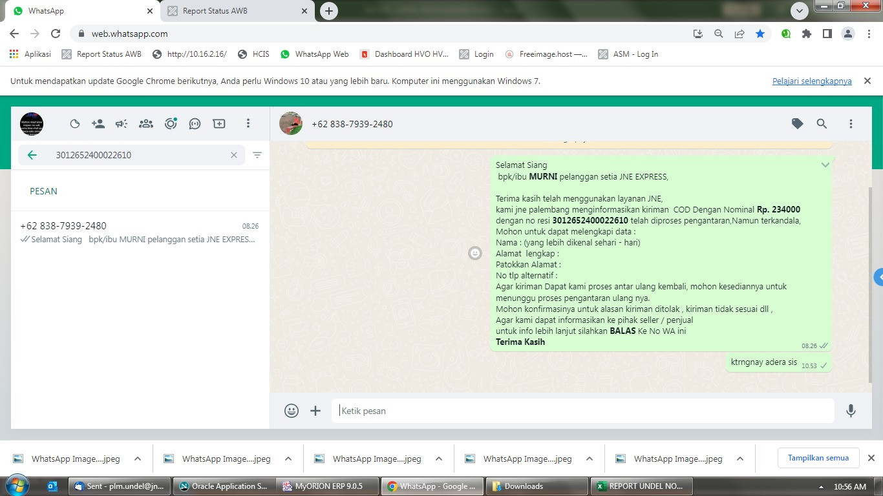Toggle the unread chats filter icon
Image resolution: width=883 pixels, height=496 pixels.
[257, 155]
